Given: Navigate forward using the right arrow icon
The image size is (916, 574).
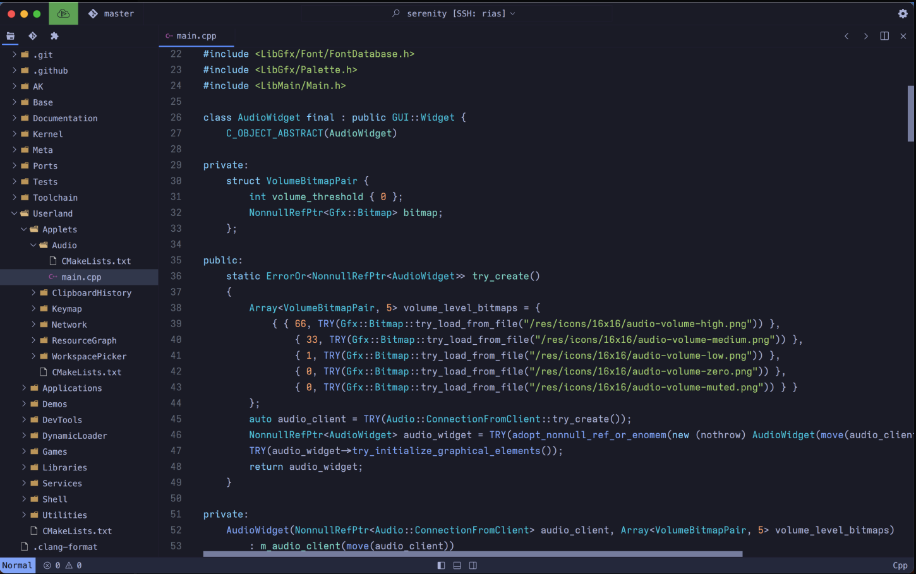Looking at the screenshot, I should (865, 36).
